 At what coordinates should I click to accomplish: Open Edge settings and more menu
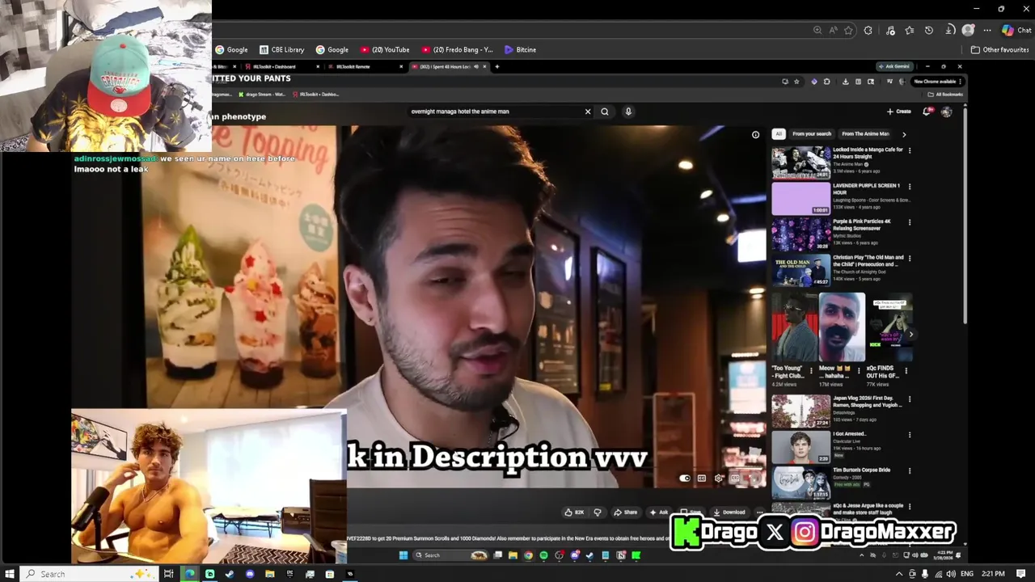click(x=987, y=30)
